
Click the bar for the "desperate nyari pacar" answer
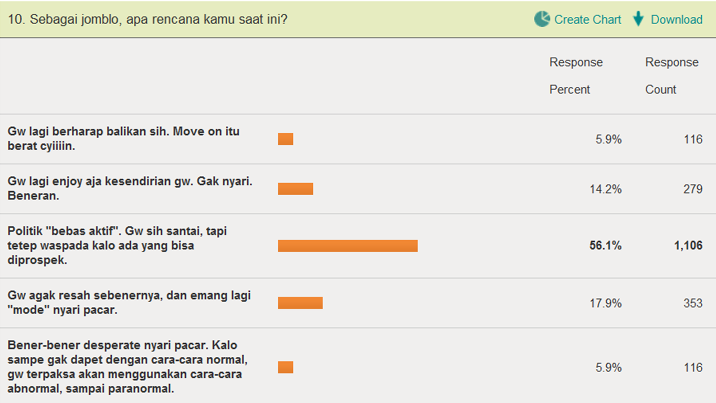286,367
